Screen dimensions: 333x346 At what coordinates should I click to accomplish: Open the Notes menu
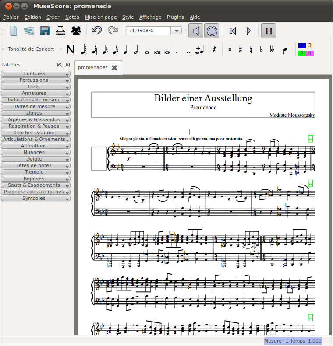pos(72,17)
